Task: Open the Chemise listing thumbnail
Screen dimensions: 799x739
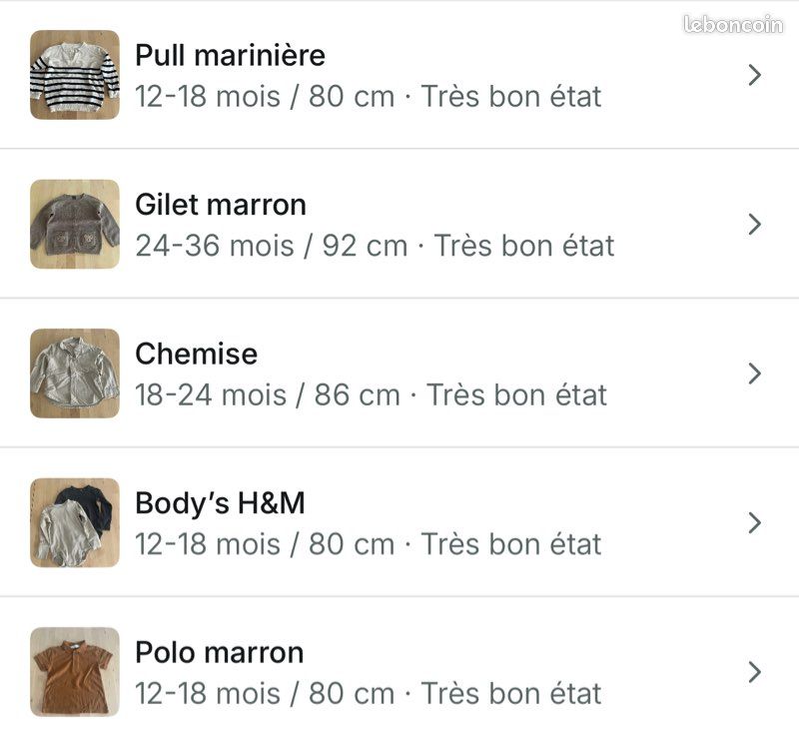Action: click(x=74, y=373)
